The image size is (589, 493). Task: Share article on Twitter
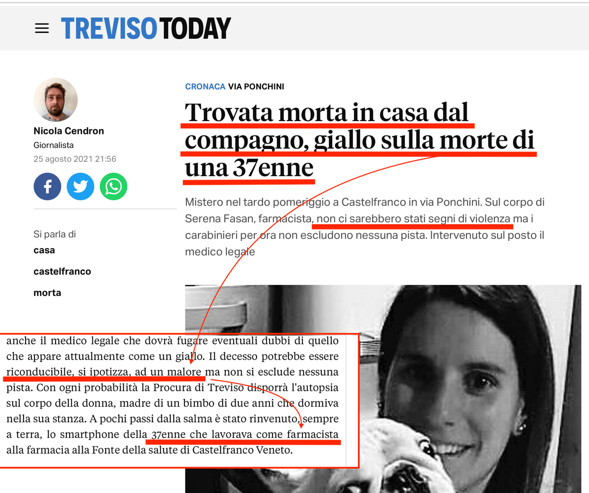(80, 186)
